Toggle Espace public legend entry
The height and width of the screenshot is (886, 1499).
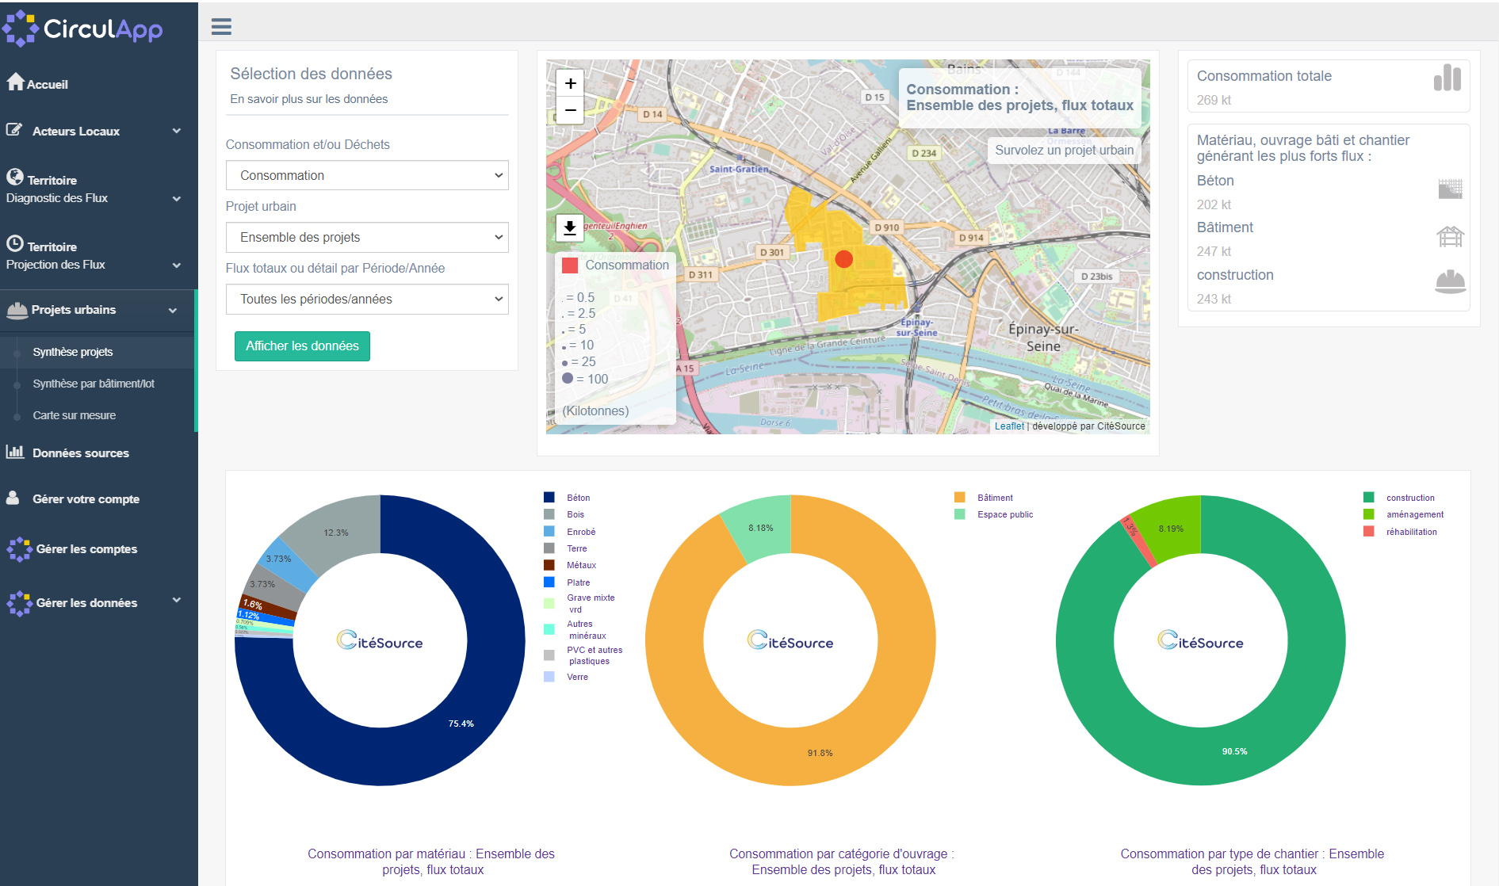coord(1004,514)
